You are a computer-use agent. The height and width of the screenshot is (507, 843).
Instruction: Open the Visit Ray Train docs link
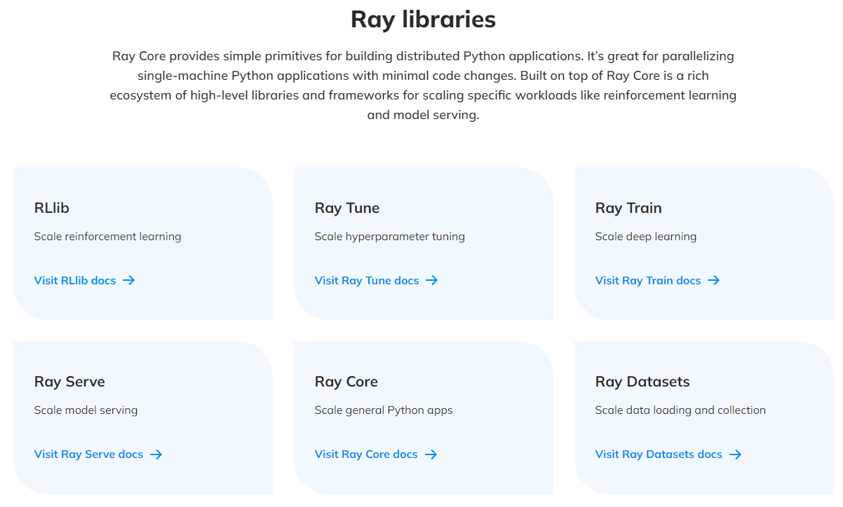(x=648, y=280)
